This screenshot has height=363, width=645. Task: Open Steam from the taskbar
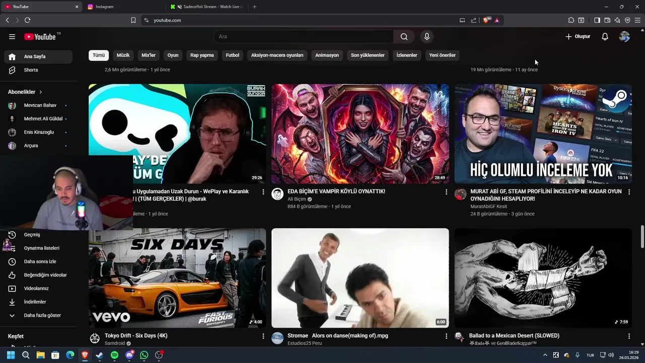point(100,355)
